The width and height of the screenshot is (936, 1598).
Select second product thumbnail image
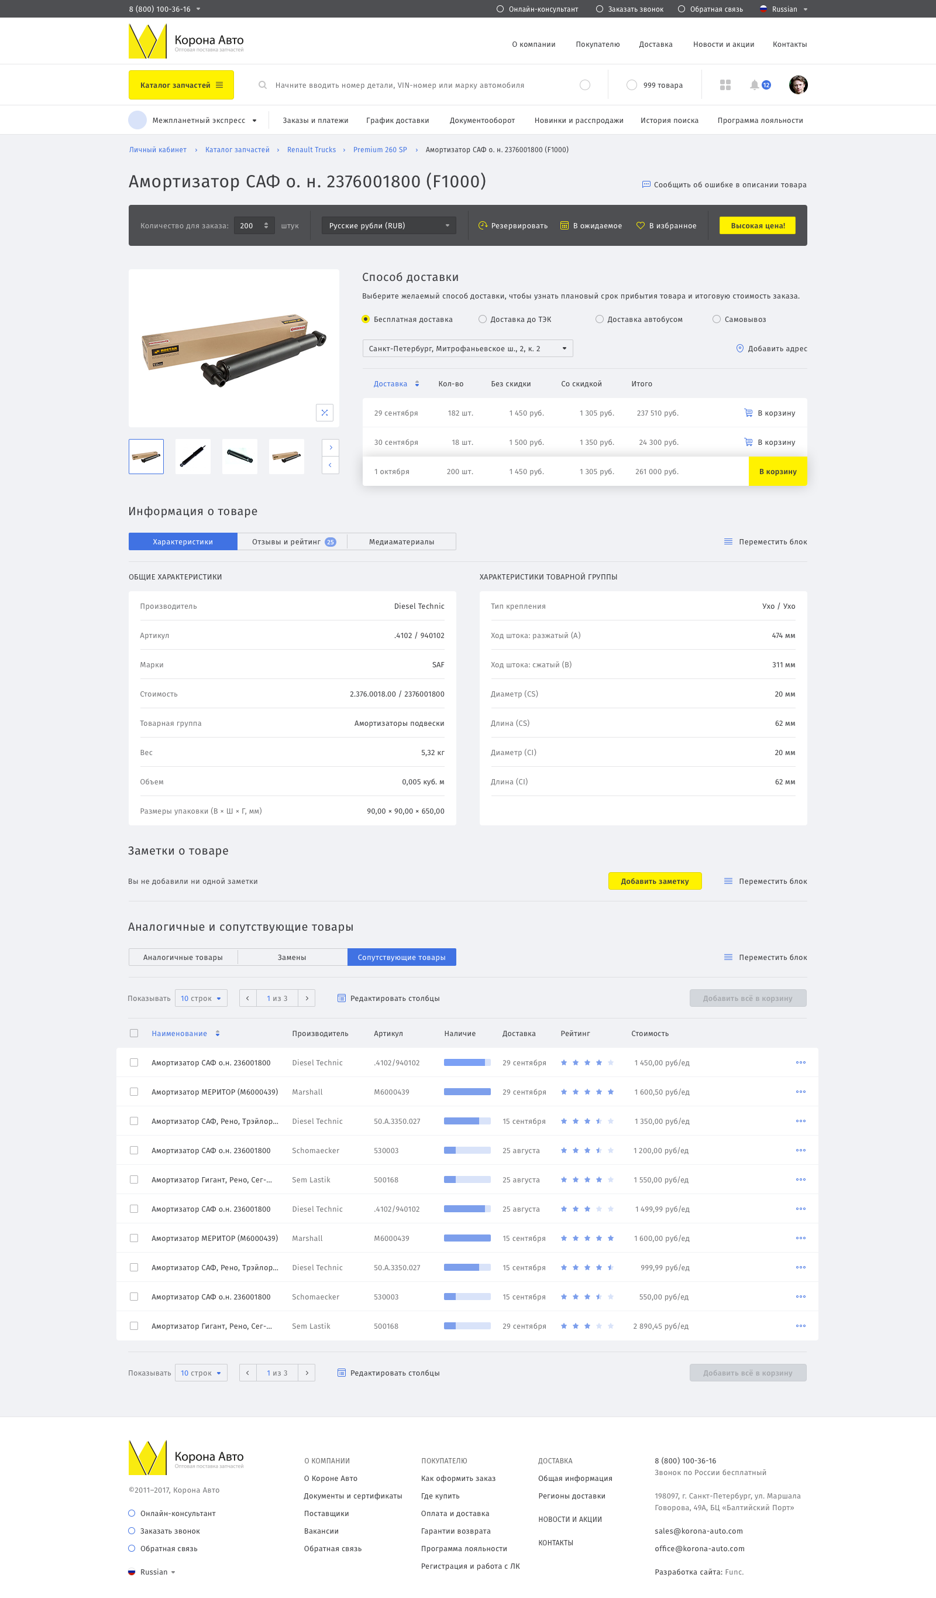pos(192,457)
